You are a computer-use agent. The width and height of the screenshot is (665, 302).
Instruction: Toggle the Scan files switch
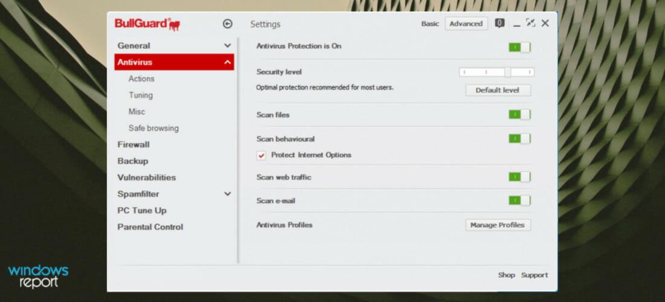(519, 114)
